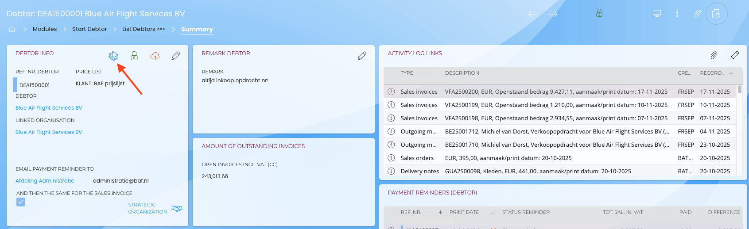Open info icon for BE25001712 outgoing row
This screenshot has height=229, width=749.
coord(391,131)
